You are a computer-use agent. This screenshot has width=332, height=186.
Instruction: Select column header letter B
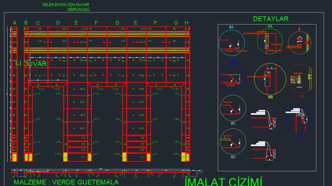(x=26, y=23)
